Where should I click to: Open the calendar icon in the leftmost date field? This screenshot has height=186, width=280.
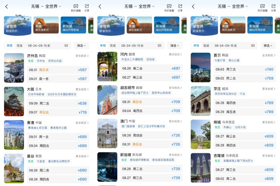66,46
